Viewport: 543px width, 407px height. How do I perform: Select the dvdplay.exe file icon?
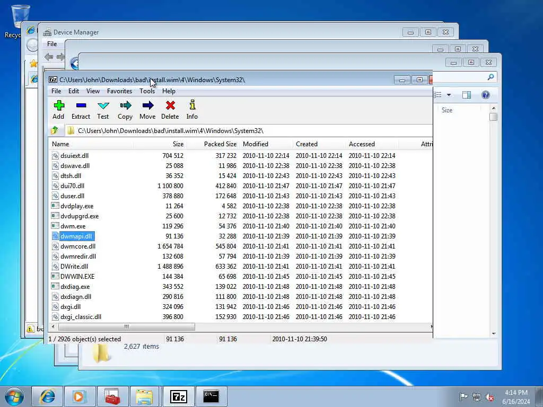pos(55,206)
